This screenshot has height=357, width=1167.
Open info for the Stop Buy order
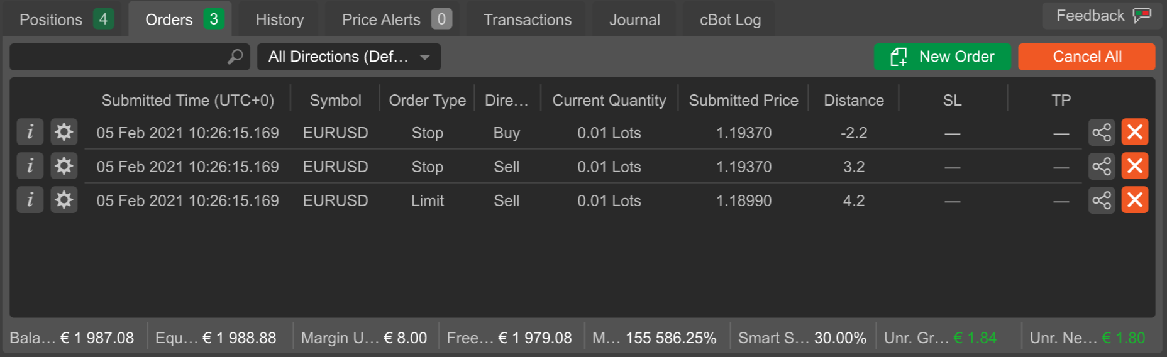[x=30, y=132]
